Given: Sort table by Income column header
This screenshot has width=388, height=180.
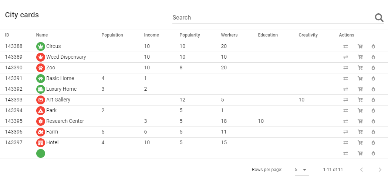Looking at the screenshot, I should coord(151,35).
